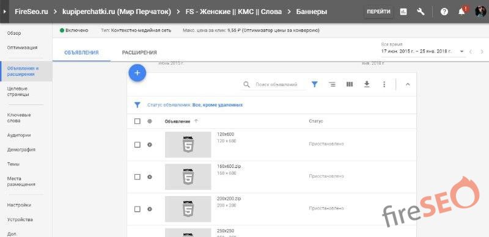This screenshot has width=489, height=237.
Task: Open the 200x200.zip HTML5 ad thumbnail
Action: pos(188,209)
